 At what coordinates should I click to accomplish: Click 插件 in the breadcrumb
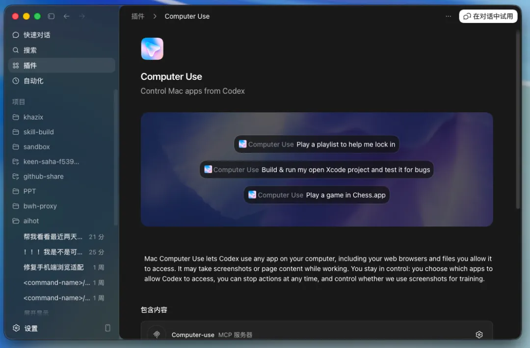coord(137,16)
